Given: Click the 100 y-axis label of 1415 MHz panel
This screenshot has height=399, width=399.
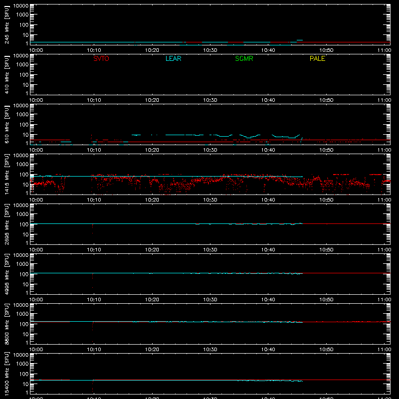Looking at the screenshot, I should (24, 175).
